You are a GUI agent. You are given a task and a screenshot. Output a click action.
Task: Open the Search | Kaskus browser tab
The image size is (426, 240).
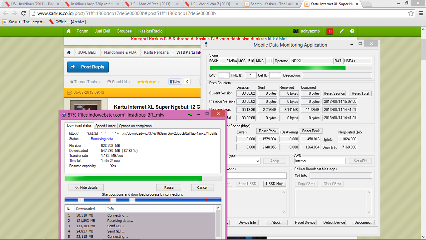[x=271, y=4]
